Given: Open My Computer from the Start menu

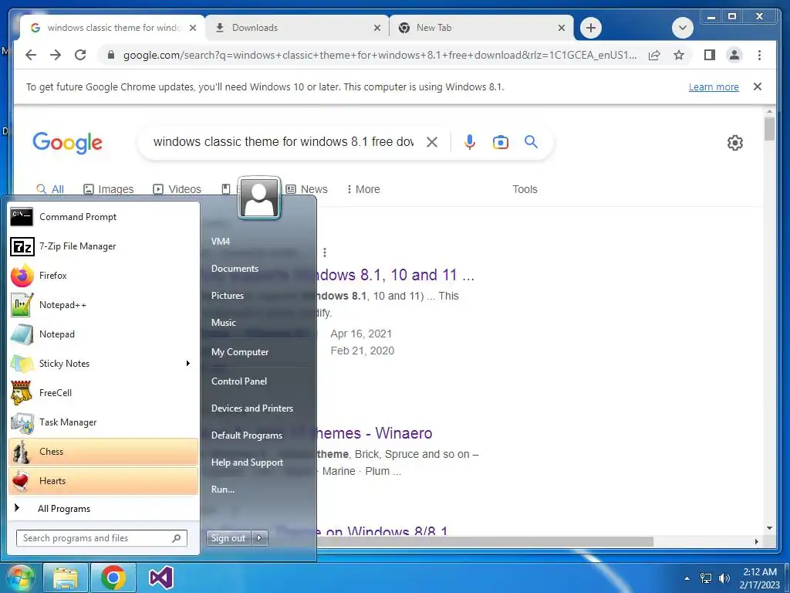Looking at the screenshot, I should (x=240, y=352).
